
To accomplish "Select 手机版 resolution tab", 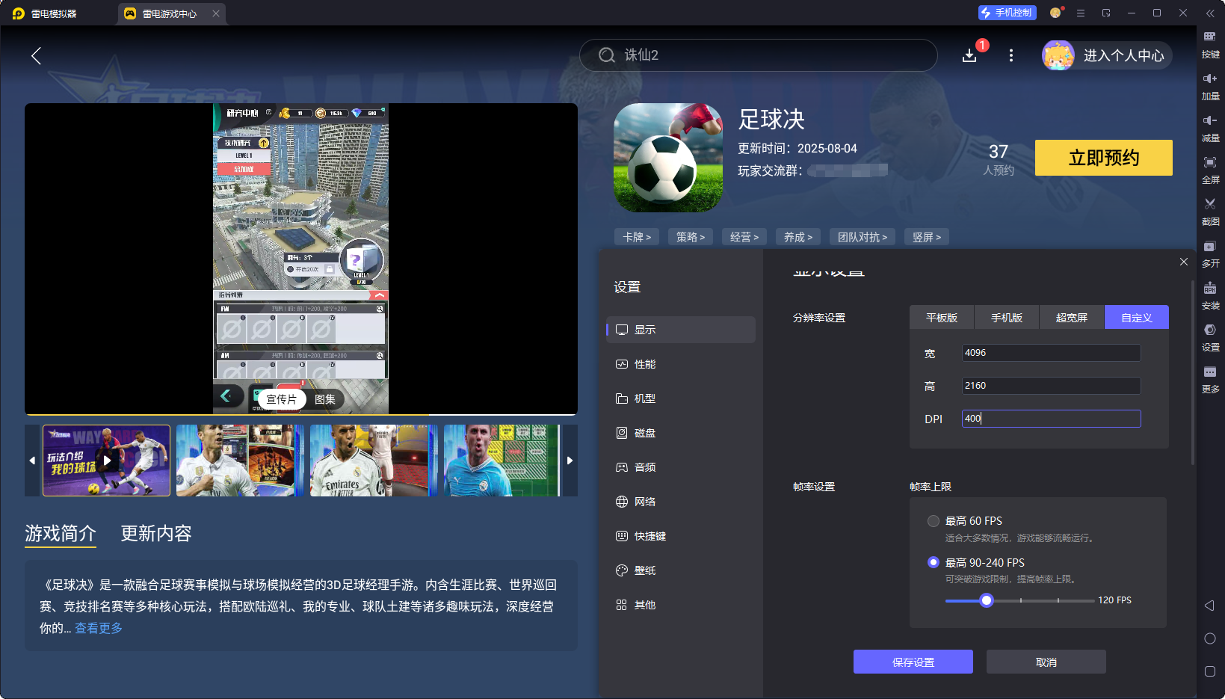I will point(1007,318).
